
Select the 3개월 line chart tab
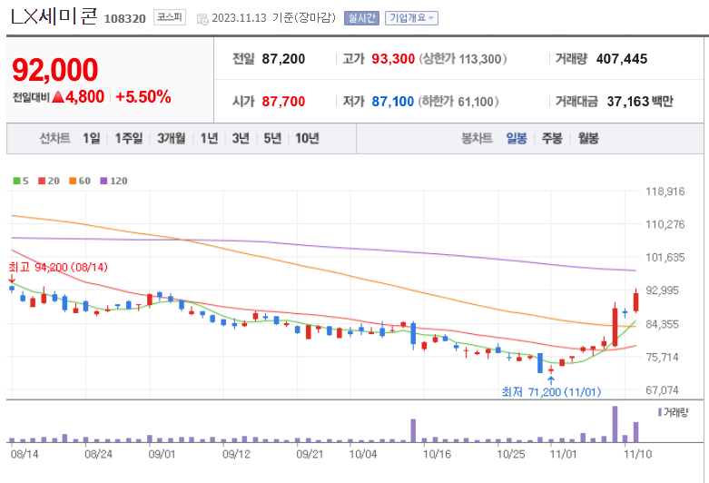(x=171, y=138)
